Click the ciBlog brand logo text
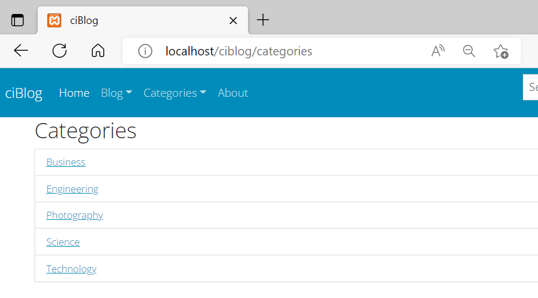 pos(24,93)
